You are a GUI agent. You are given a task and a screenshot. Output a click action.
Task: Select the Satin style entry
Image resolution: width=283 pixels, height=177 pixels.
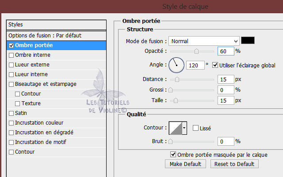(x=21, y=113)
